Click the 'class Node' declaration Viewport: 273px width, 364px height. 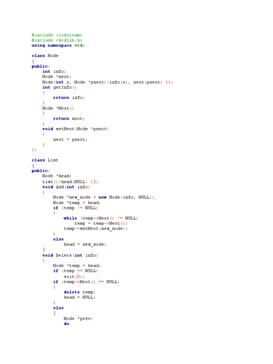[x=45, y=56]
